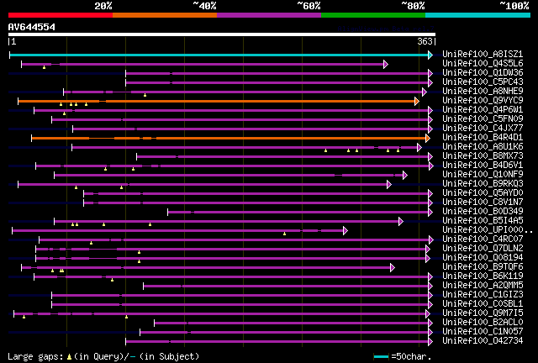Click the arrowhead ending the B9RKQ3 alignment

388,185
